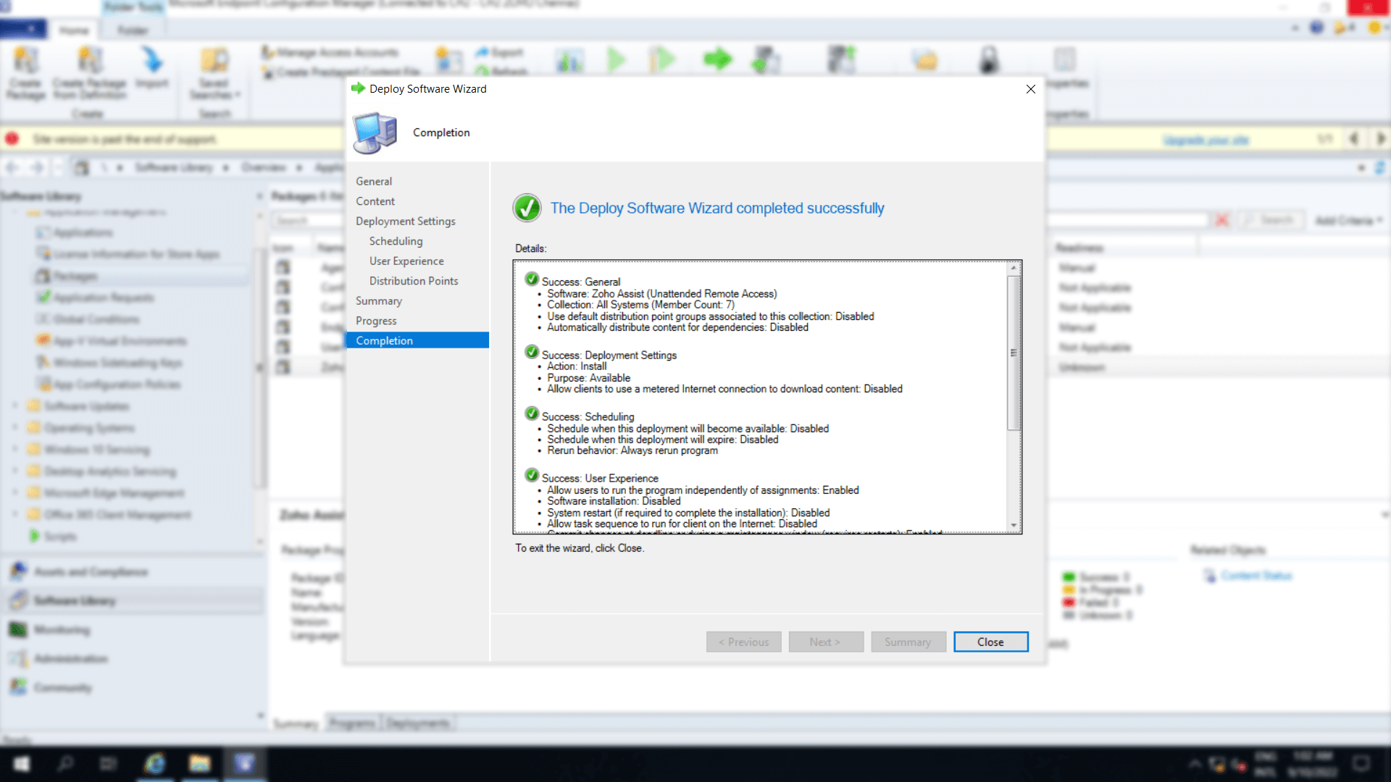Click the wizard computer icon in header

[x=375, y=133]
